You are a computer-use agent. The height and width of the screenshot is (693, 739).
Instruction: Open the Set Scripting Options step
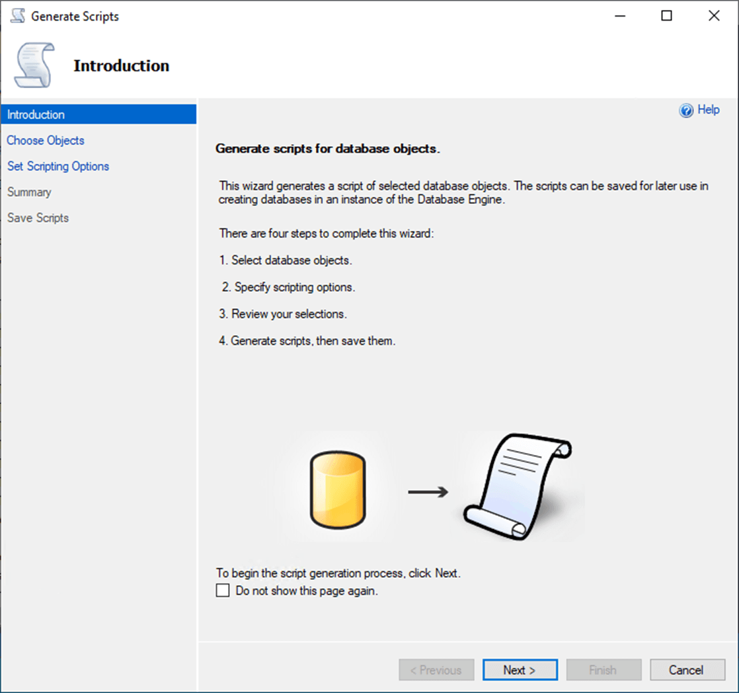58,166
